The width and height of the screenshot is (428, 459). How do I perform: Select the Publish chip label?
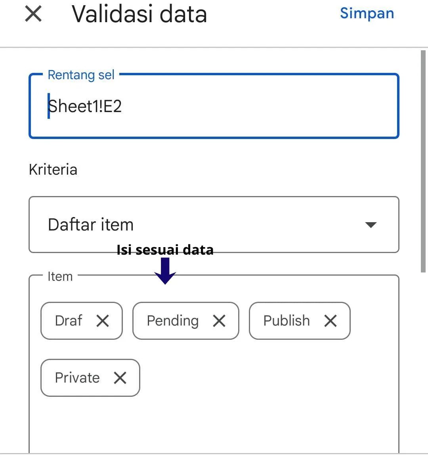[x=287, y=321]
